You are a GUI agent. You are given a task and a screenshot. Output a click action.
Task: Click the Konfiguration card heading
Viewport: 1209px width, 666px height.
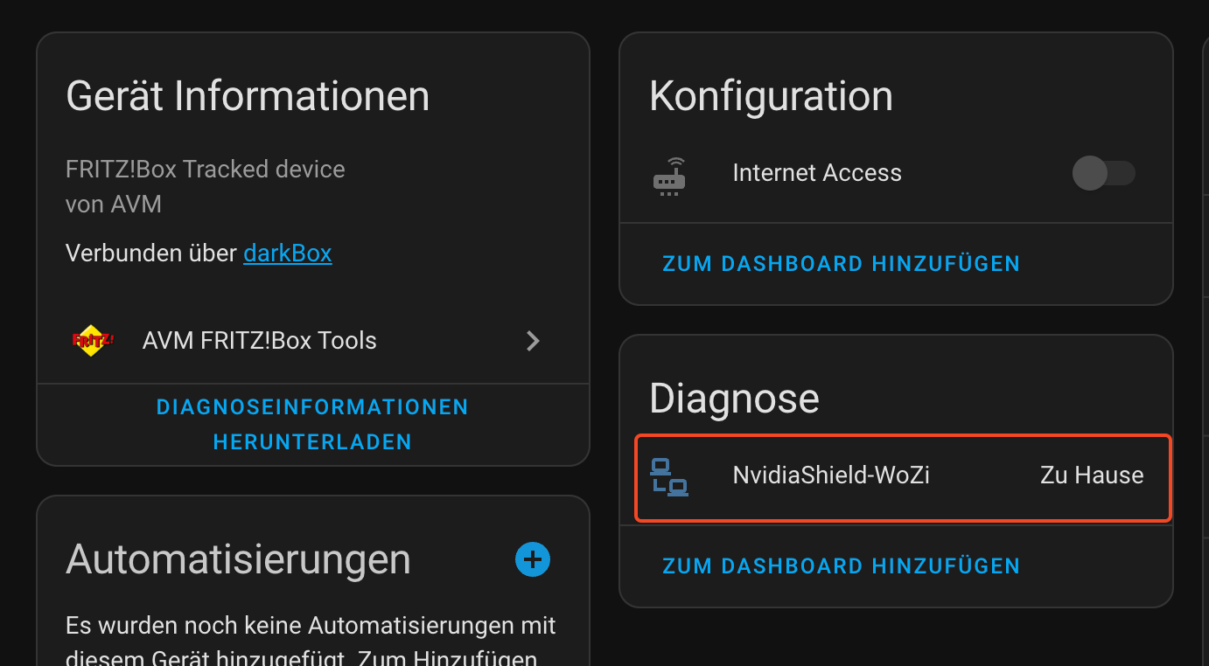coord(771,96)
